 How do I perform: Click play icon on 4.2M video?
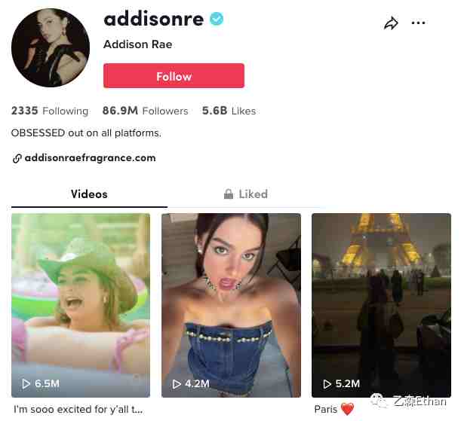[x=177, y=384]
